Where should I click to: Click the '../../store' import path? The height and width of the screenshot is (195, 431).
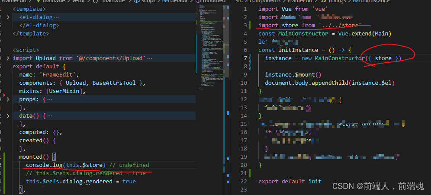340,26
